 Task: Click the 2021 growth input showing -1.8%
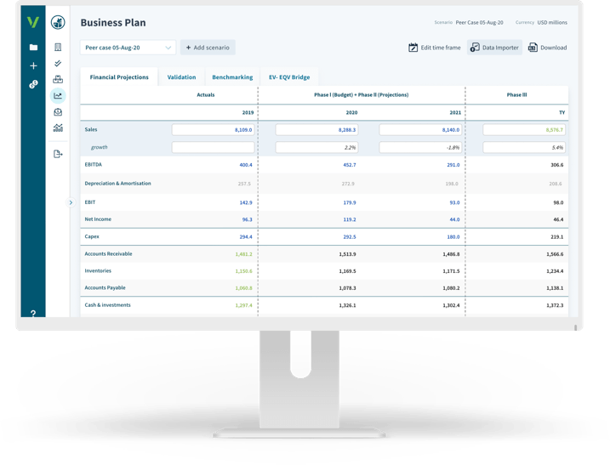coord(420,147)
